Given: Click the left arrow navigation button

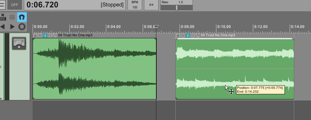Looking at the screenshot, I should point(2,27).
